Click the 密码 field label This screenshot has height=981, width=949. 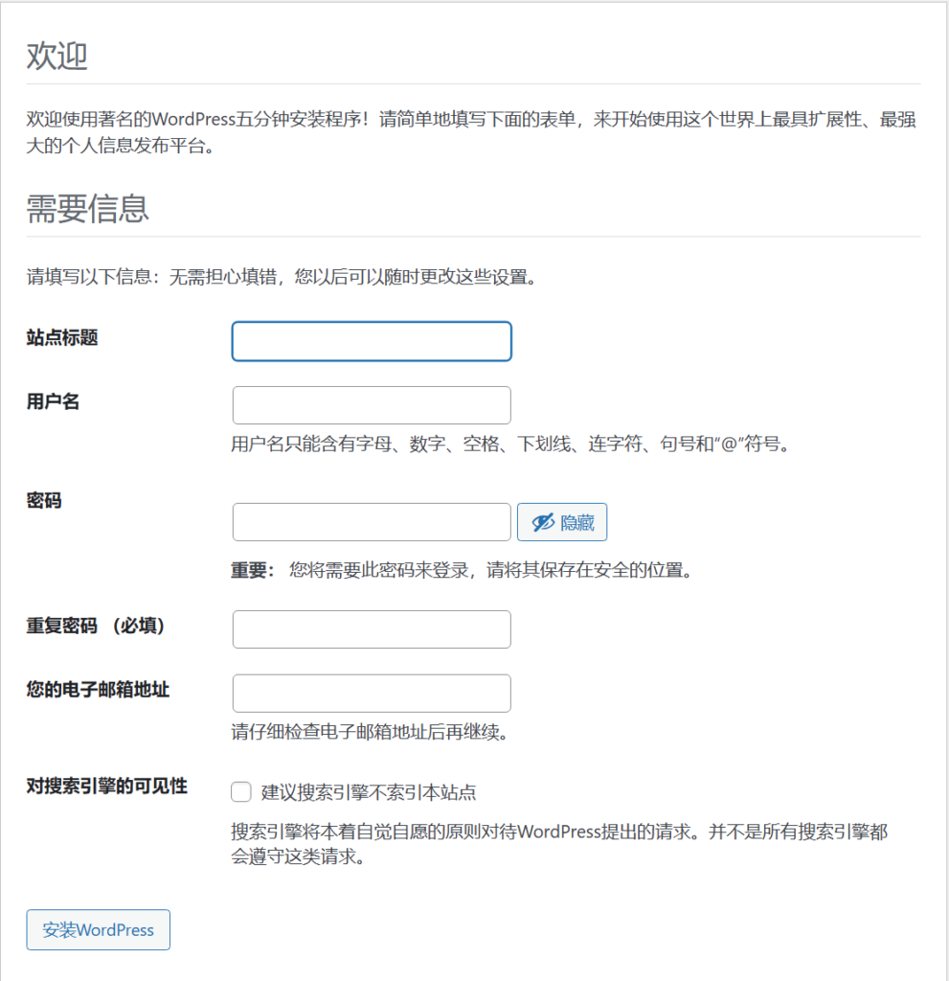(x=44, y=500)
